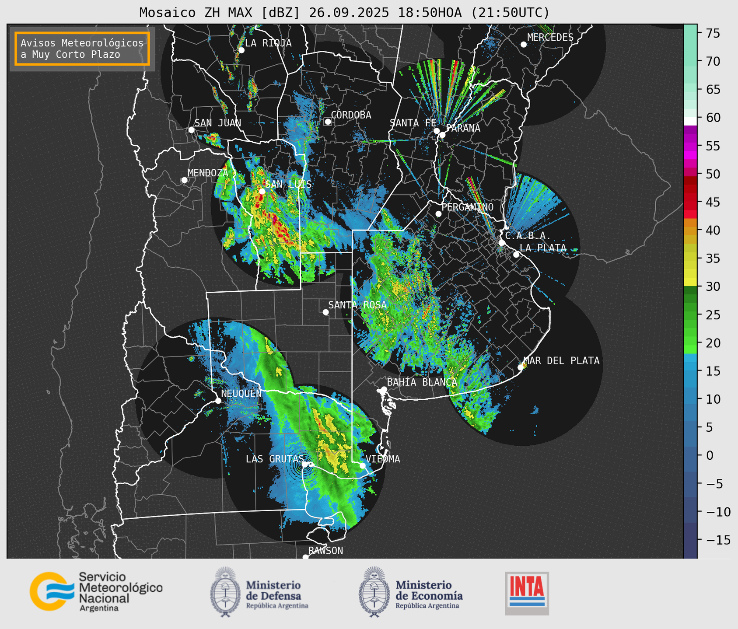The width and height of the screenshot is (738, 629).
Task: Select the SAN JUAN city label
Action: pos(217,123)
